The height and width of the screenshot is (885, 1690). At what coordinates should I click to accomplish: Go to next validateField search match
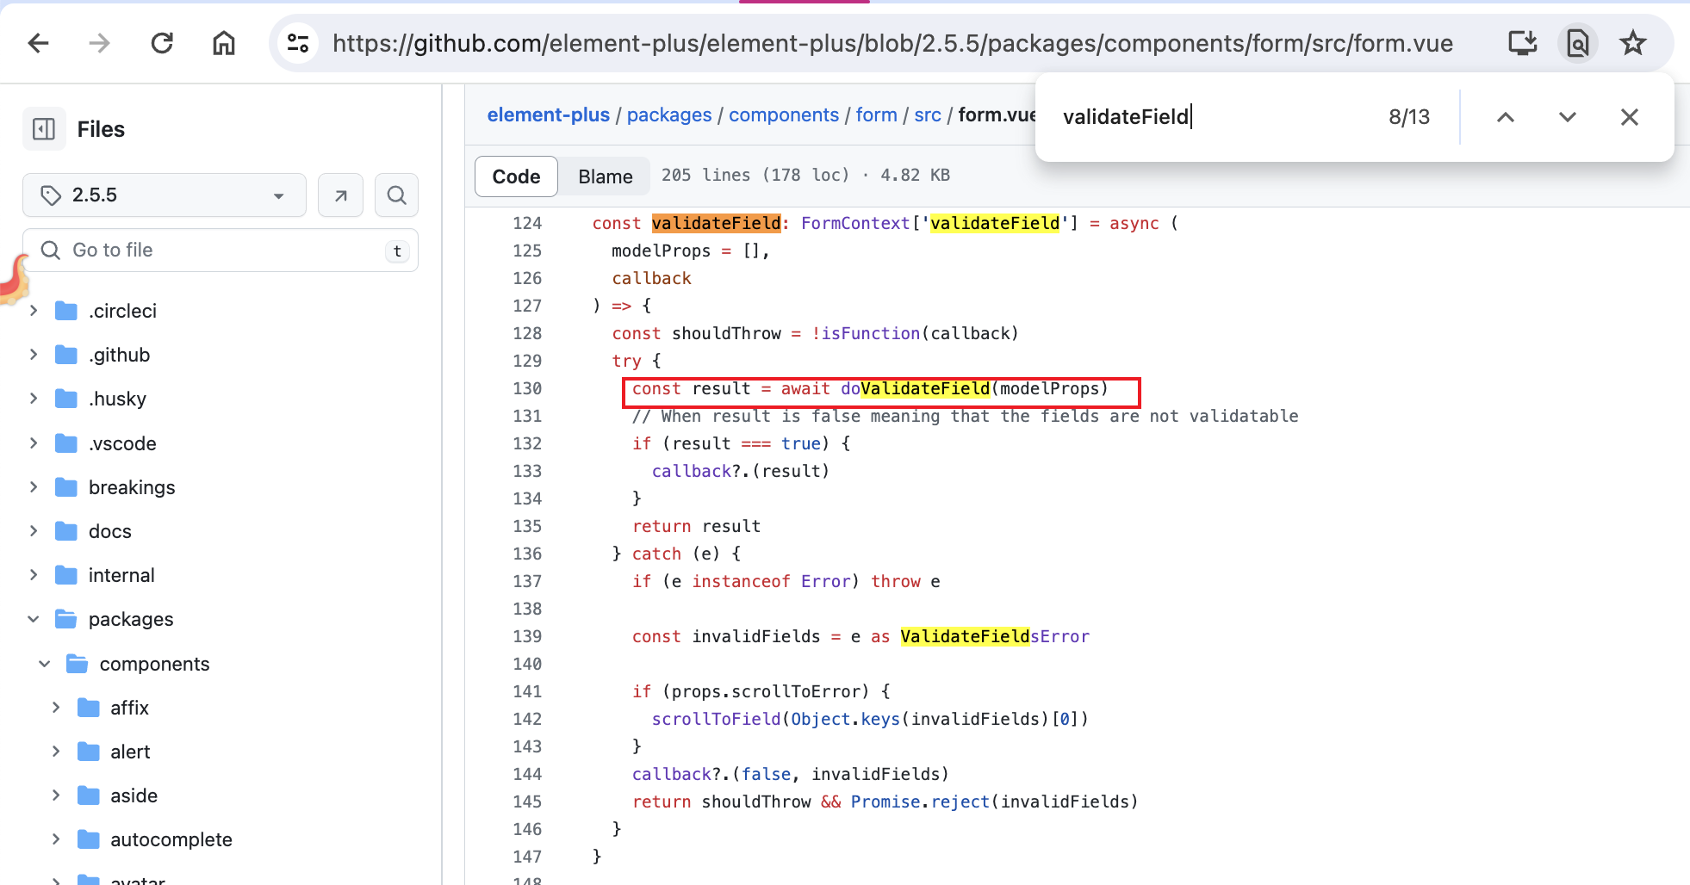click(1567, 117)
